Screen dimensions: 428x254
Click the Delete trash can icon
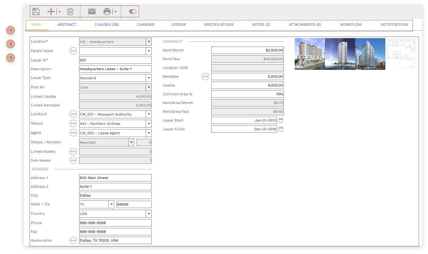point(70,11)
